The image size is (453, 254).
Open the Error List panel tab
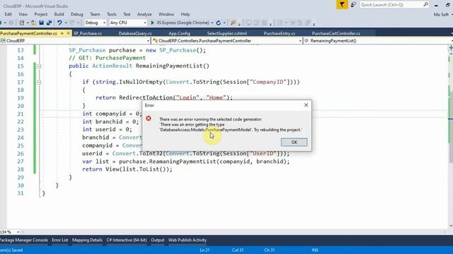coord(60,240)
